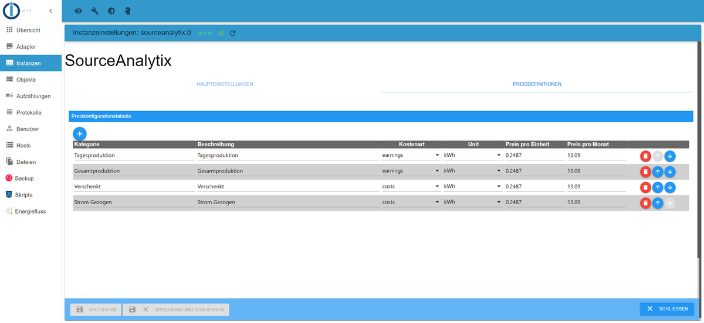Restart the instance with the reload icon

232,33
